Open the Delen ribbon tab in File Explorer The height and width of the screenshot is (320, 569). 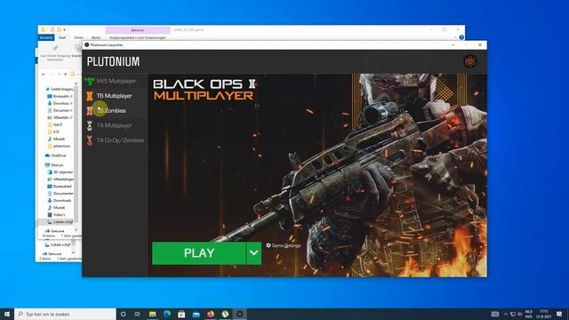pos(79,37)
